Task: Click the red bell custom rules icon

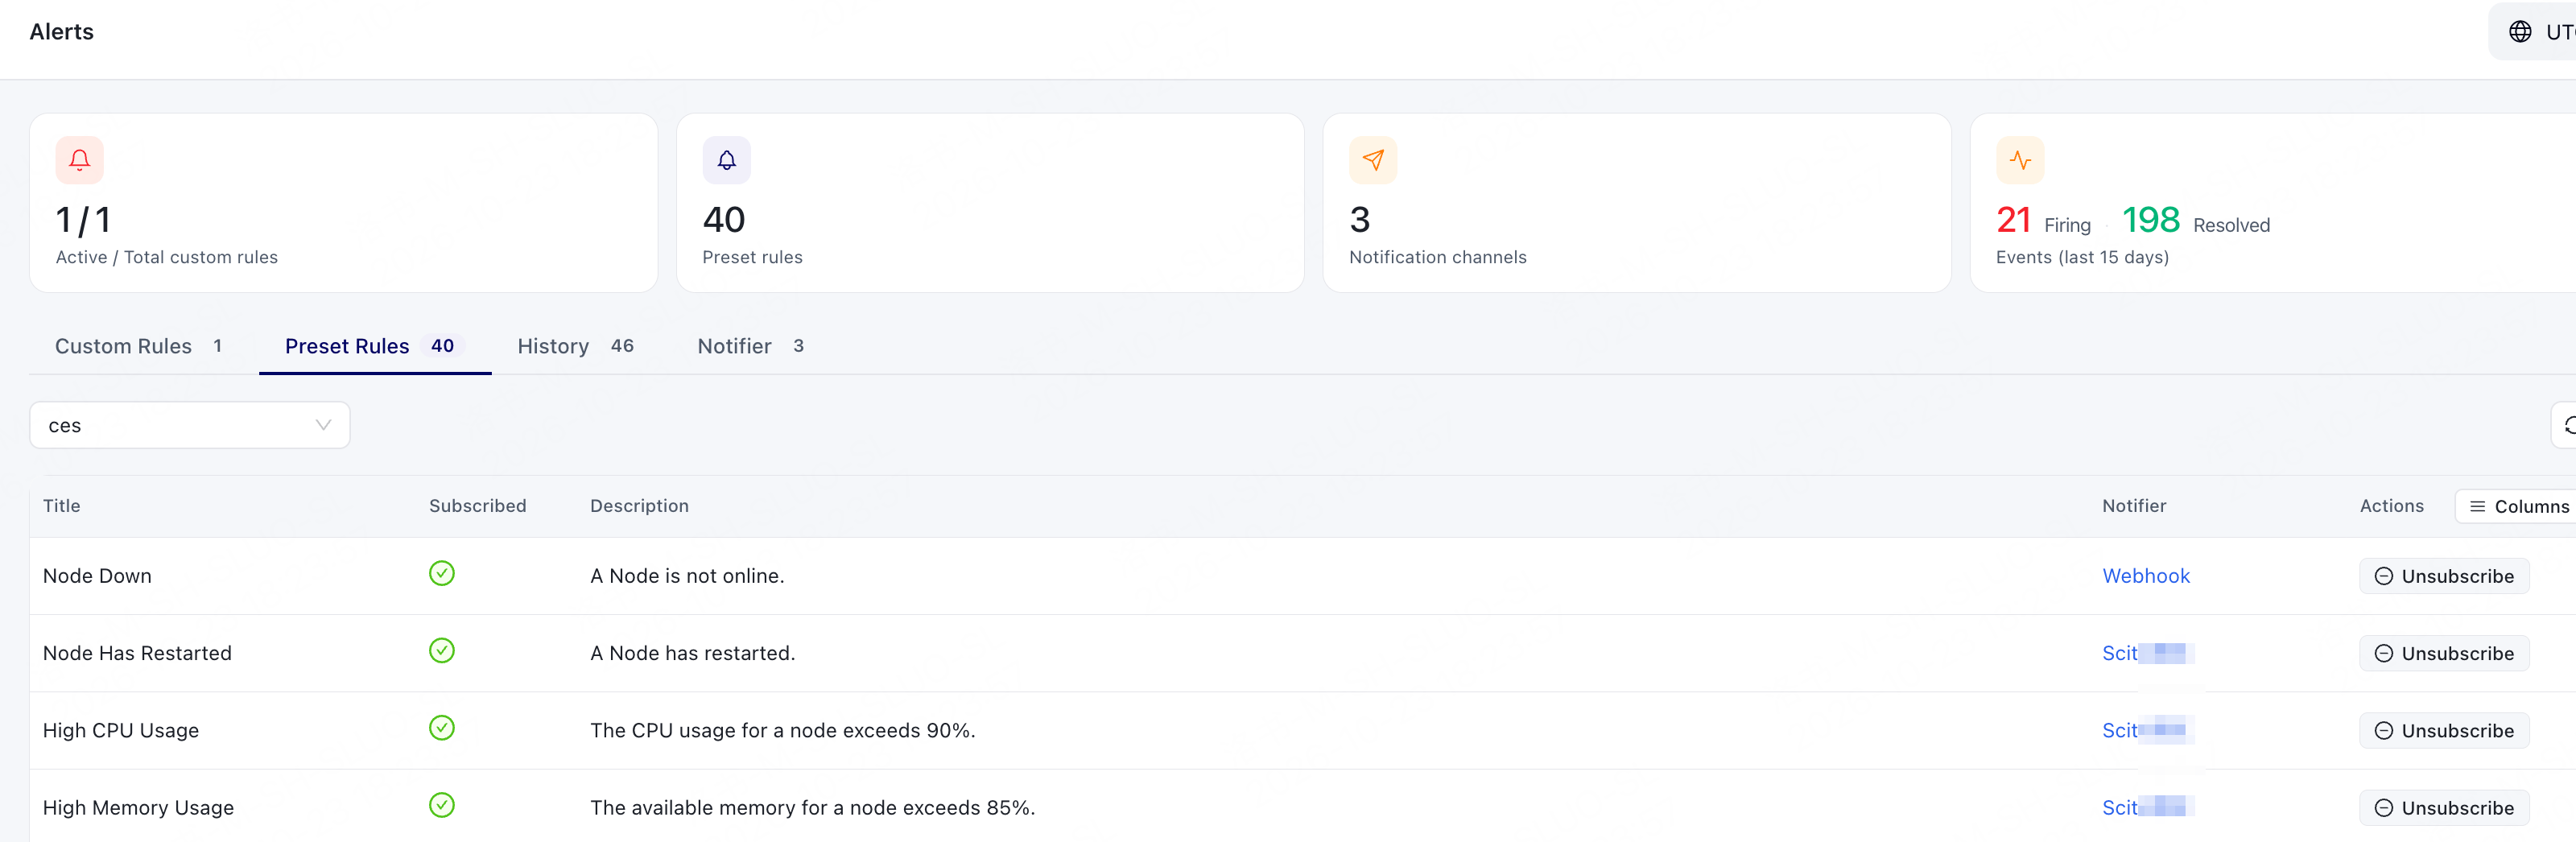Action: coord(80,160)
